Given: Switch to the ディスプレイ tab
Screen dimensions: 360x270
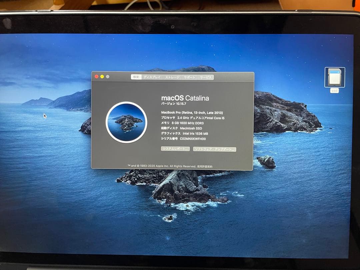Looking at the screenshot, I should (152, 77).
